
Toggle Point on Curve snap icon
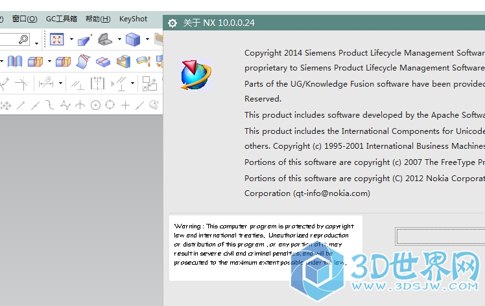tap(139, 105)
